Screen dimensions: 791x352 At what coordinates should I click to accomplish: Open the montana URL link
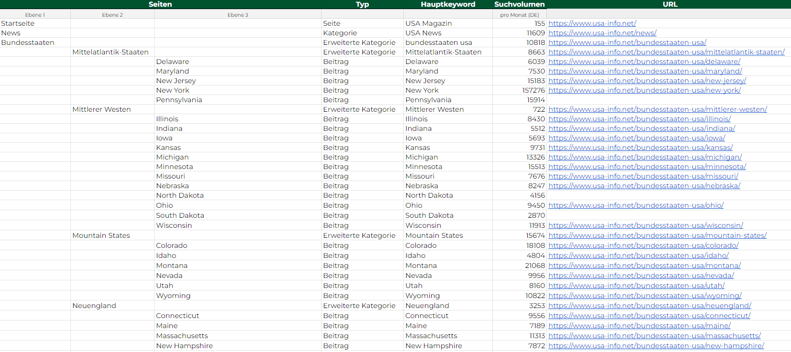click(x=645, y=266)
